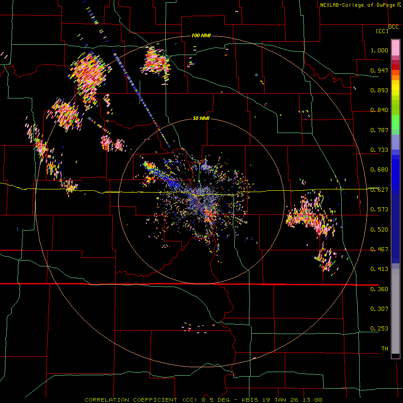Click the 1.000 scale value

tap(379, 50)
